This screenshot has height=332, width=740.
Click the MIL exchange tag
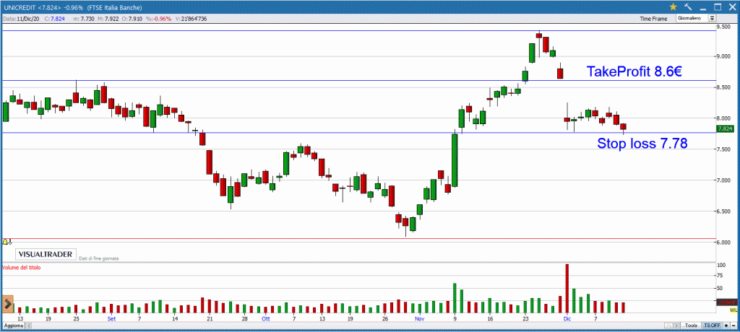point(733,310)
